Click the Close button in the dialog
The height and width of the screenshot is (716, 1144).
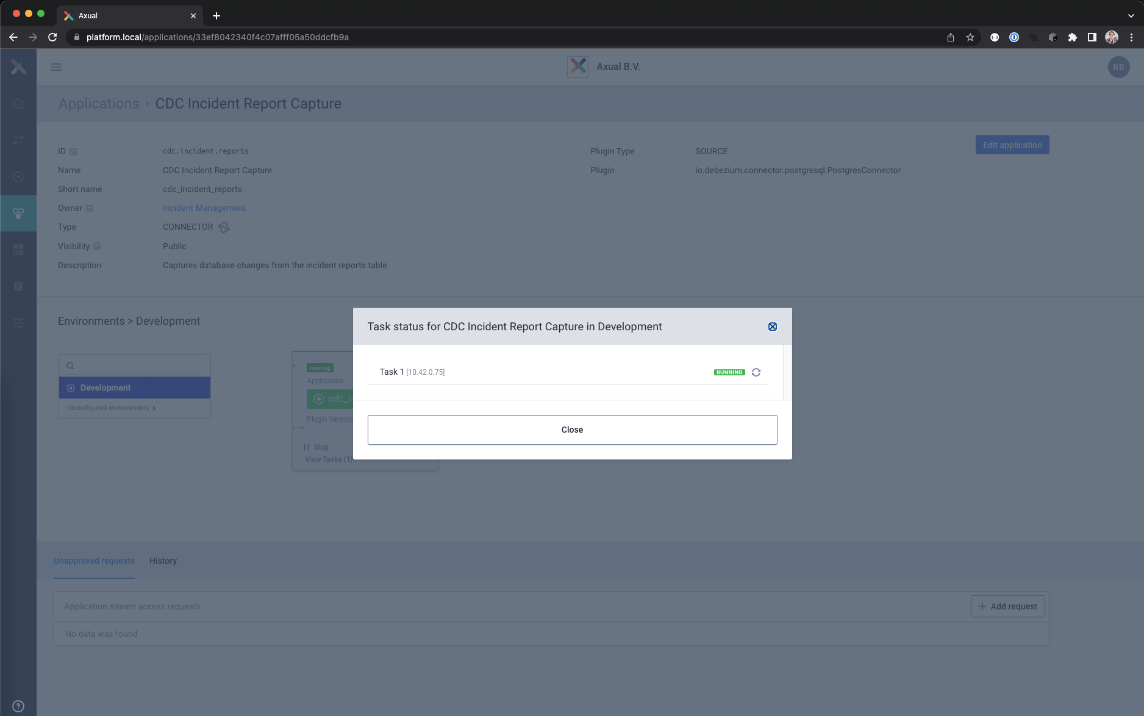[x=572, y=430]
